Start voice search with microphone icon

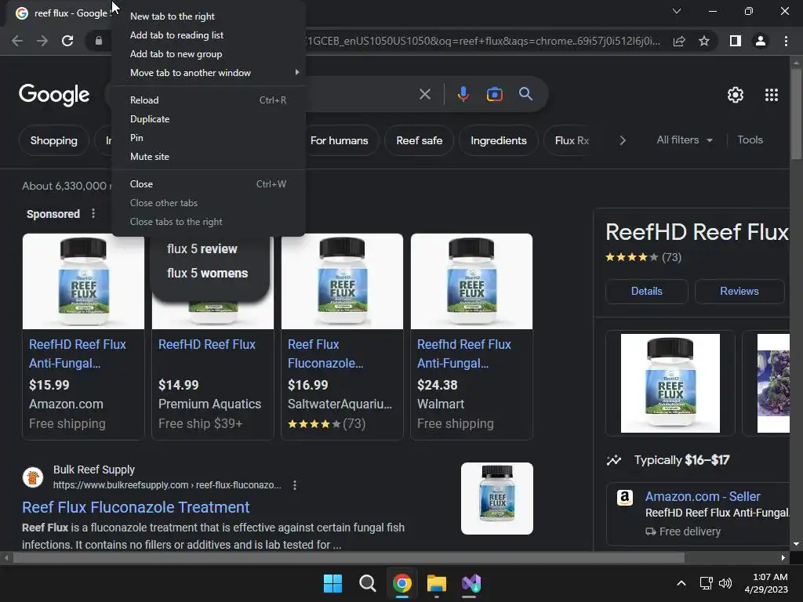(x=463, y=94)
